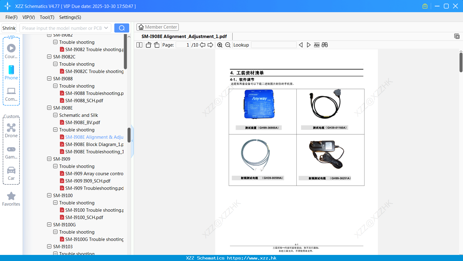
Task: Switch to the SM-I908E Alignment PDF tab
Action: pos(185,36)
